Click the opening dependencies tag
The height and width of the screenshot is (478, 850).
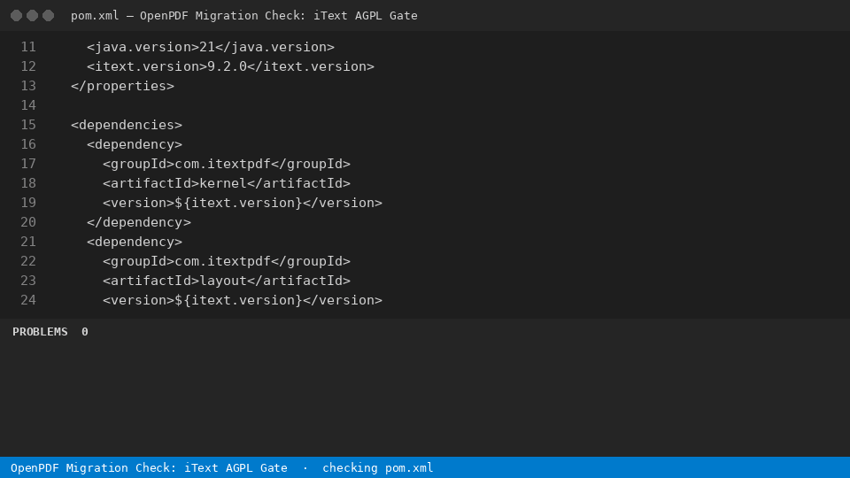(127, 125)
